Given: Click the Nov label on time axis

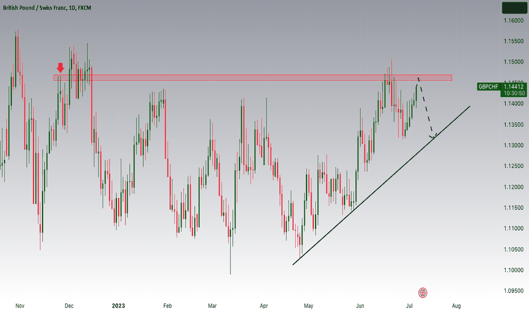Looking at the screenshot, I should coord(20,306).
